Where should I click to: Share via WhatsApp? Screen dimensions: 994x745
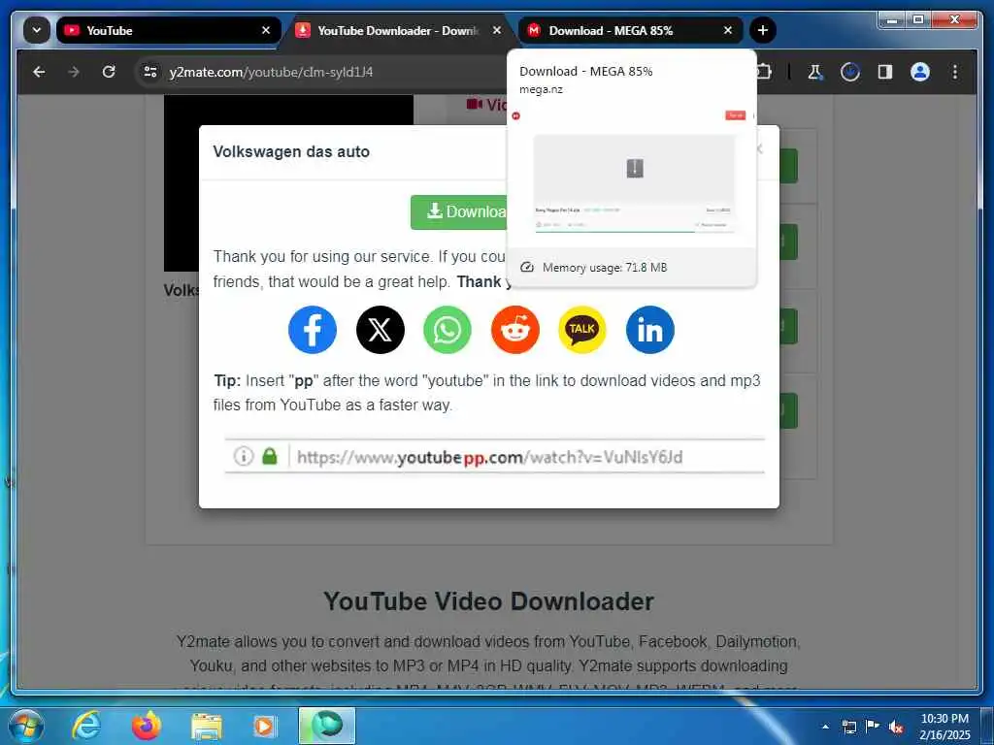447,330
